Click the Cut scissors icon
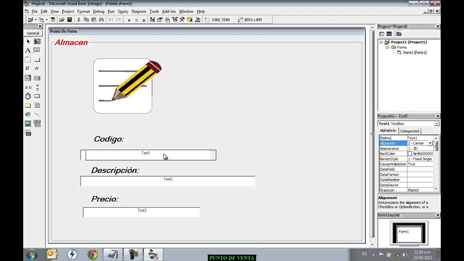The width and height of the screenshot is (464, 261). click(x=79, y=20)
